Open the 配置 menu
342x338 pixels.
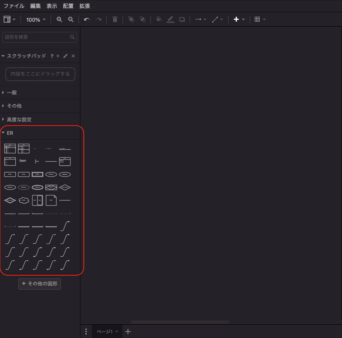68,6
